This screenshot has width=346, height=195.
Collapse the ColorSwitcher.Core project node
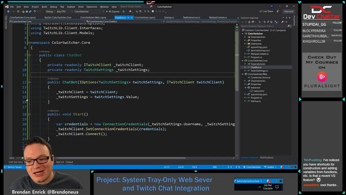[243, 61]
